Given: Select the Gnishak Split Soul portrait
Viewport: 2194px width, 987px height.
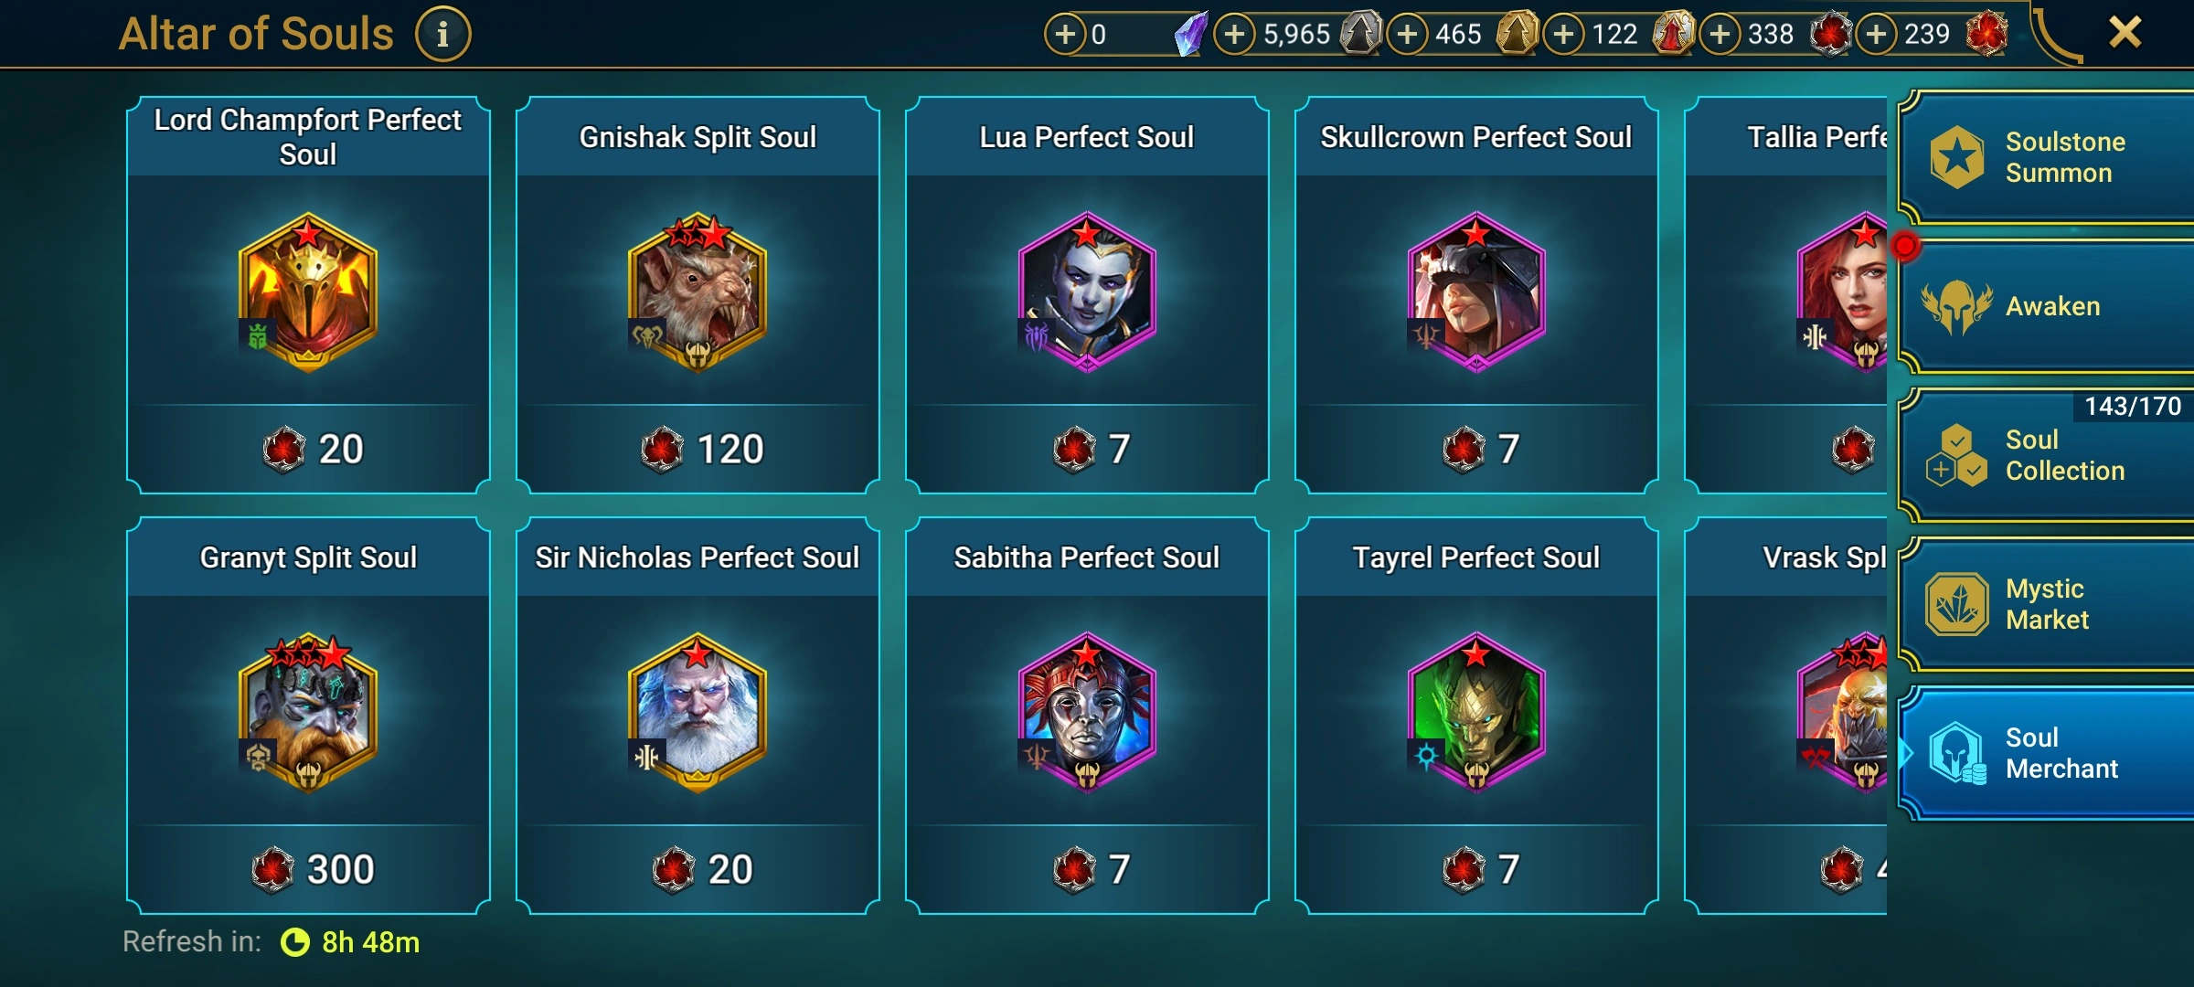Looking at the screenshot, I should coord(698,292).
